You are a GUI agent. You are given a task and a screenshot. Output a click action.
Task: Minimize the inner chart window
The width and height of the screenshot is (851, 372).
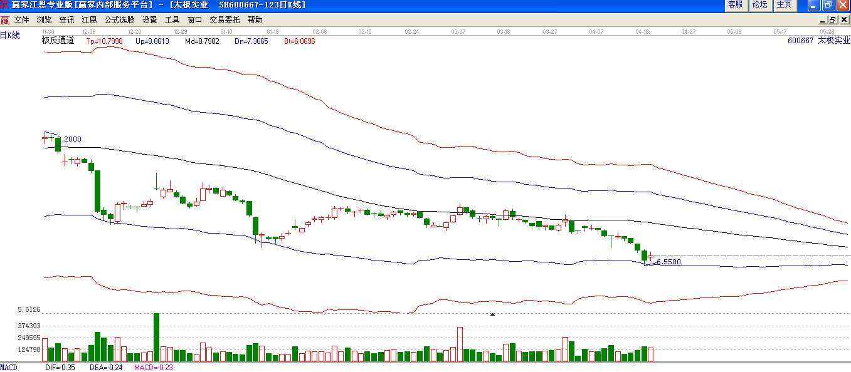pyautogui.click(x=822, y=20)
